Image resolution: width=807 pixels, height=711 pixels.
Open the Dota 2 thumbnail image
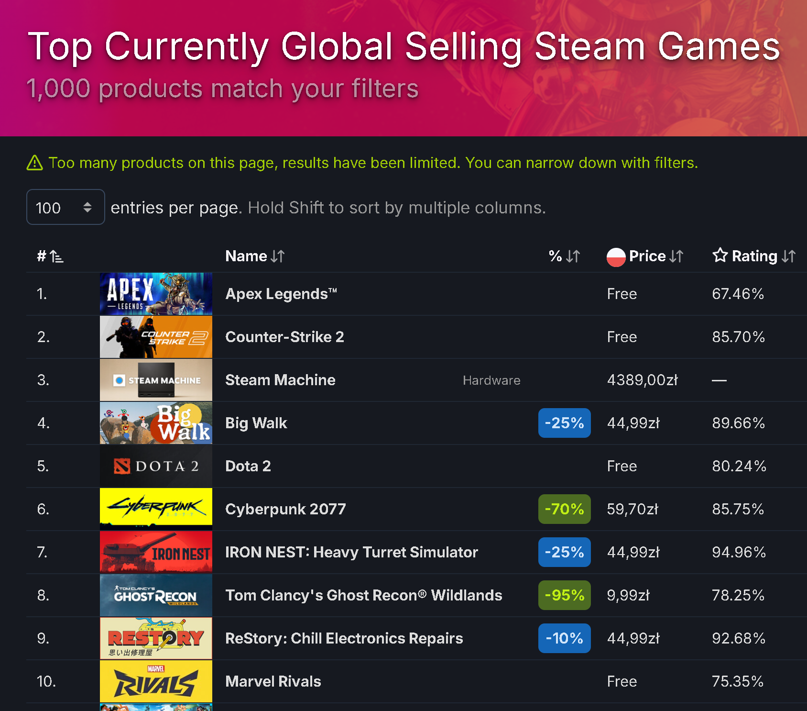click(156, 466)
